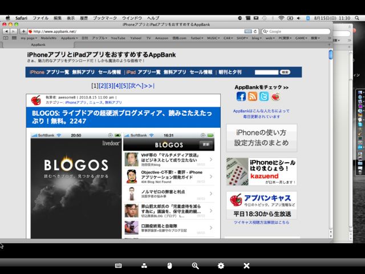This screenshot has height=274, width=365.
Task: Add bookmark with the plus button
Action: pyautogui.click(x=23, y=31)
